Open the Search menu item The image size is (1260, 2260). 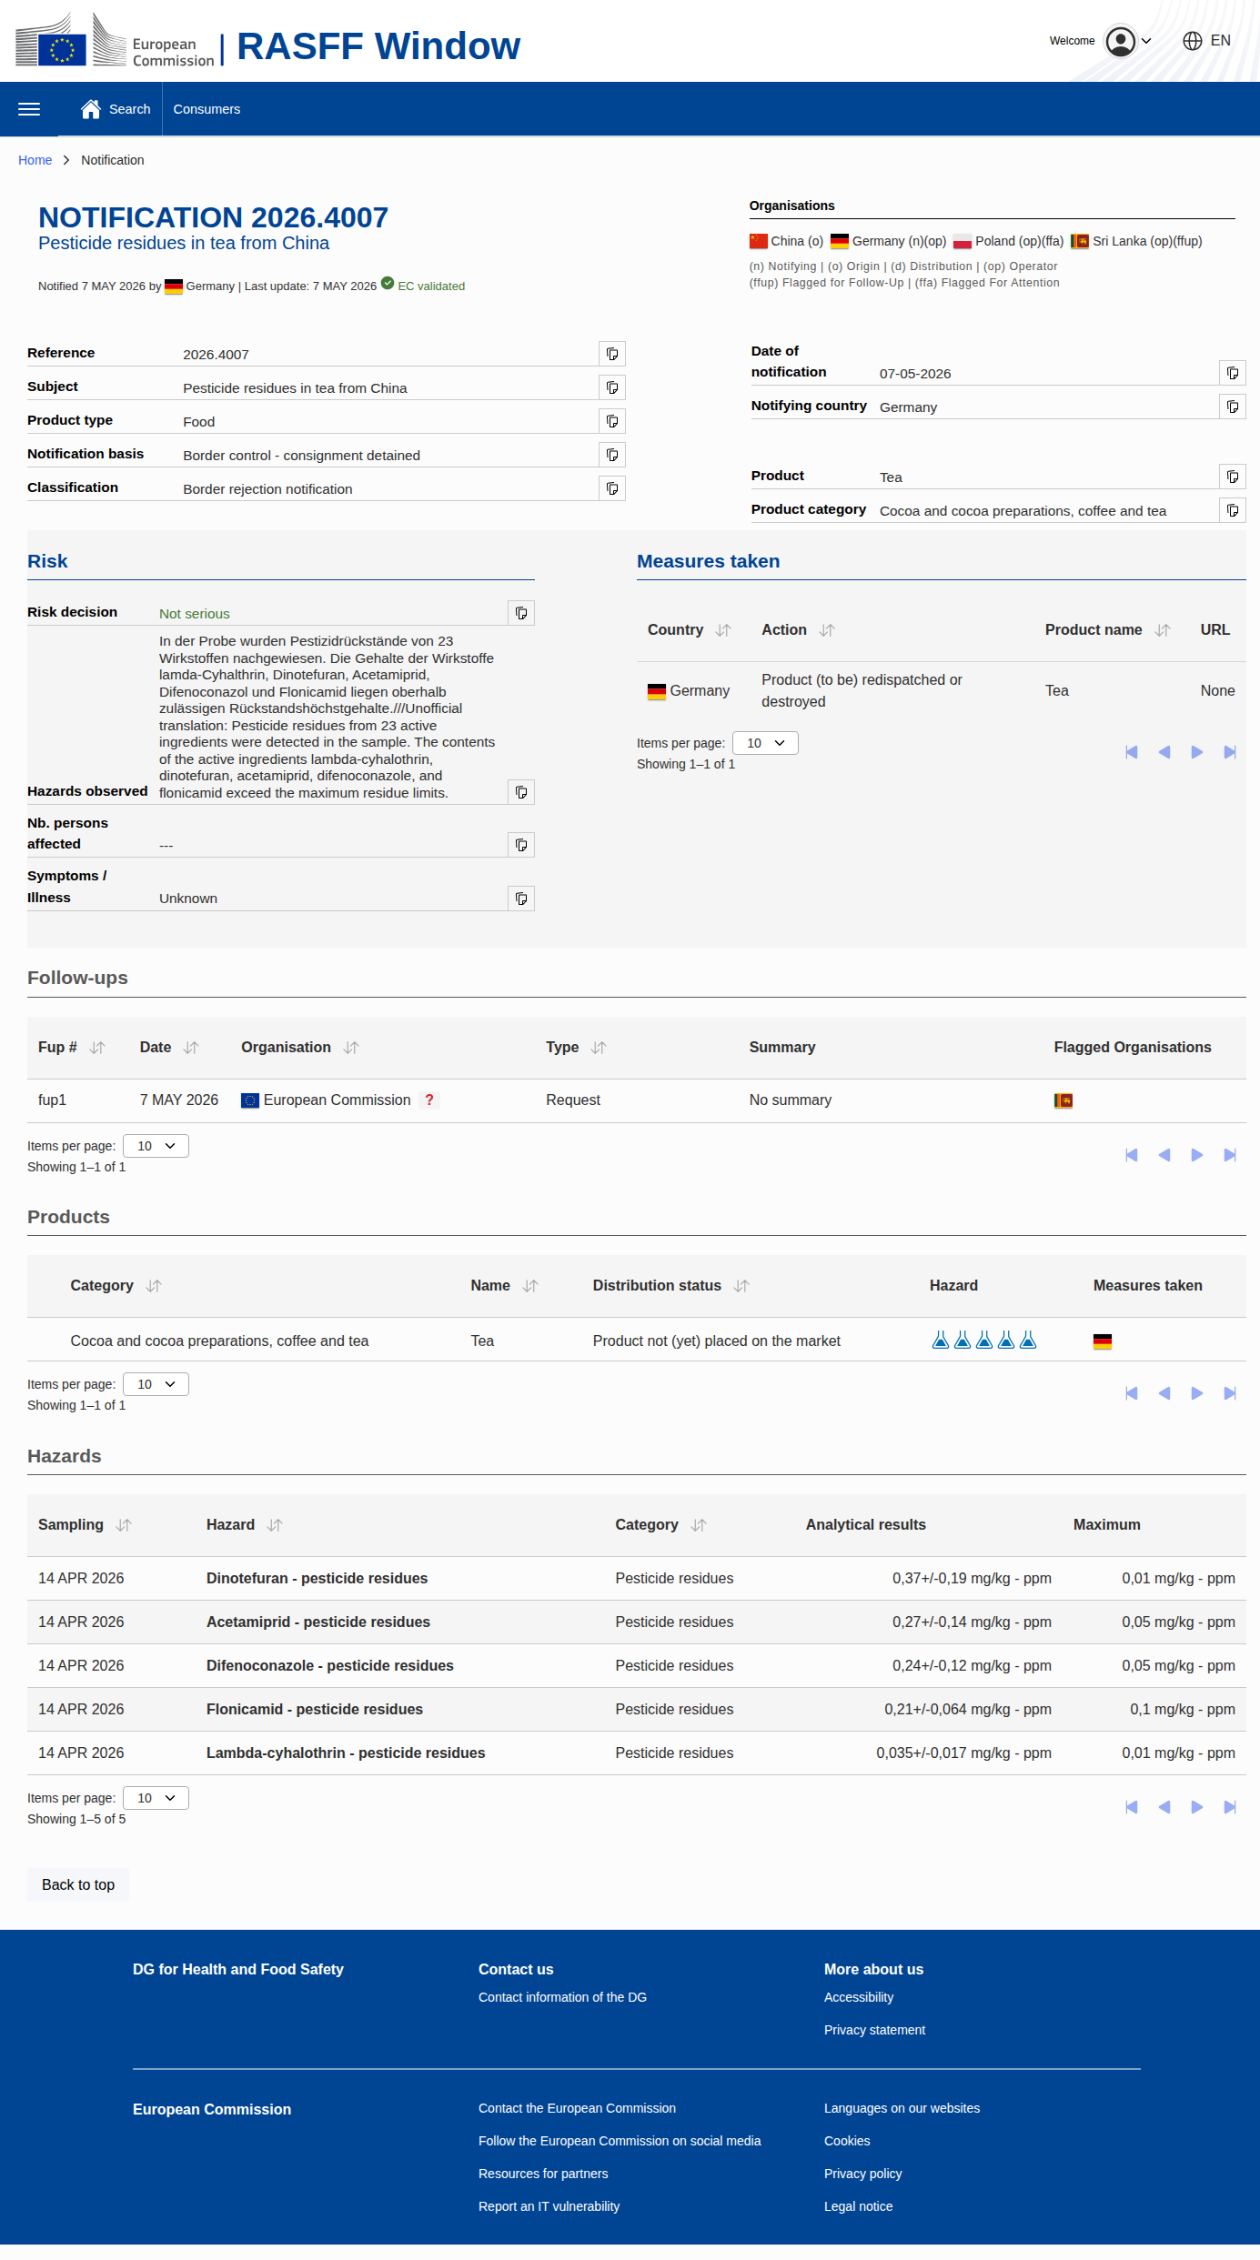click(x=130, y=109)
